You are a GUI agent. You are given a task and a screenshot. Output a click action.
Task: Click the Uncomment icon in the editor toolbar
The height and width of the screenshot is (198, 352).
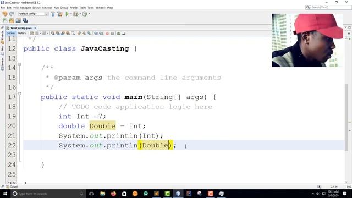124,34
